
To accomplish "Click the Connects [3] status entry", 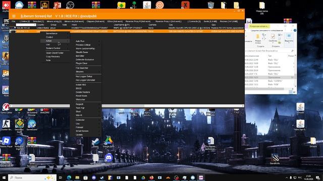I will 194,21.
